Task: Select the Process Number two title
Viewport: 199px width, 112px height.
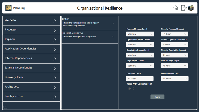Action: click(x=72, y=33)
